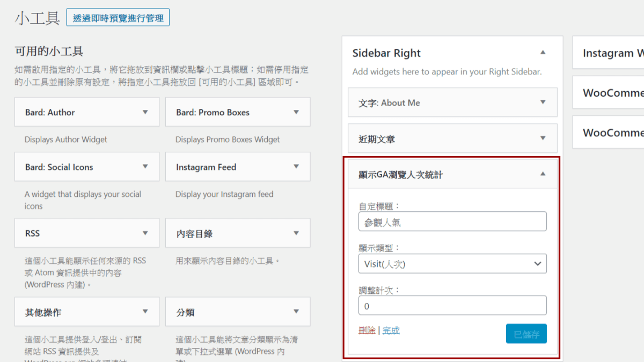Expand the 近期文章 widget
The width and height of the screenshot is (644, 362).
tap(452, 138)
